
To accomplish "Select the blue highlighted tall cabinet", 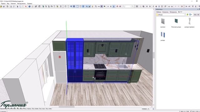I will [75, 60].
